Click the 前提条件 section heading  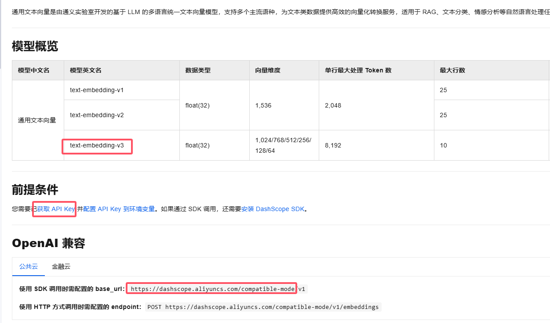pyautogui.click(x=35, y=190)
